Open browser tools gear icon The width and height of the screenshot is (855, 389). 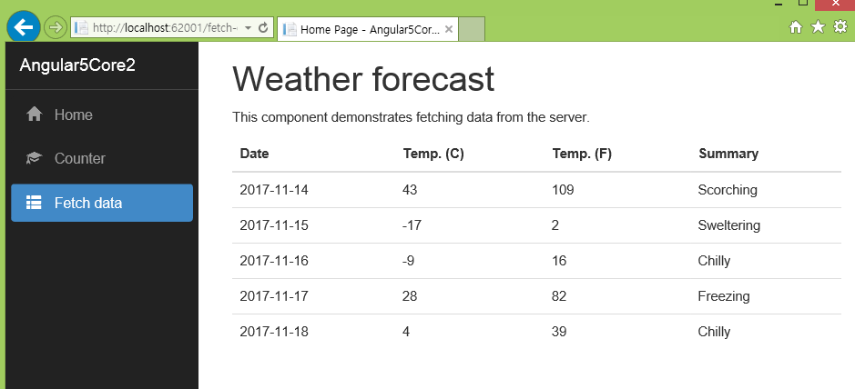(840, 27)
